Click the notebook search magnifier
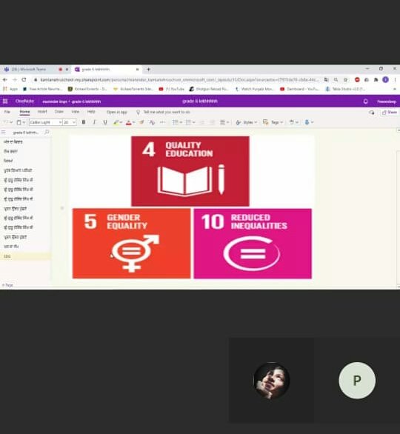400x434 pixels. [x=47, y=133]
